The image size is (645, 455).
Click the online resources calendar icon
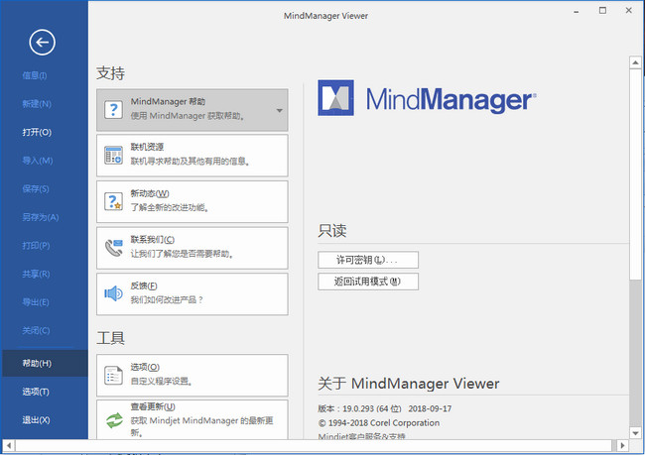pos(113,156)
